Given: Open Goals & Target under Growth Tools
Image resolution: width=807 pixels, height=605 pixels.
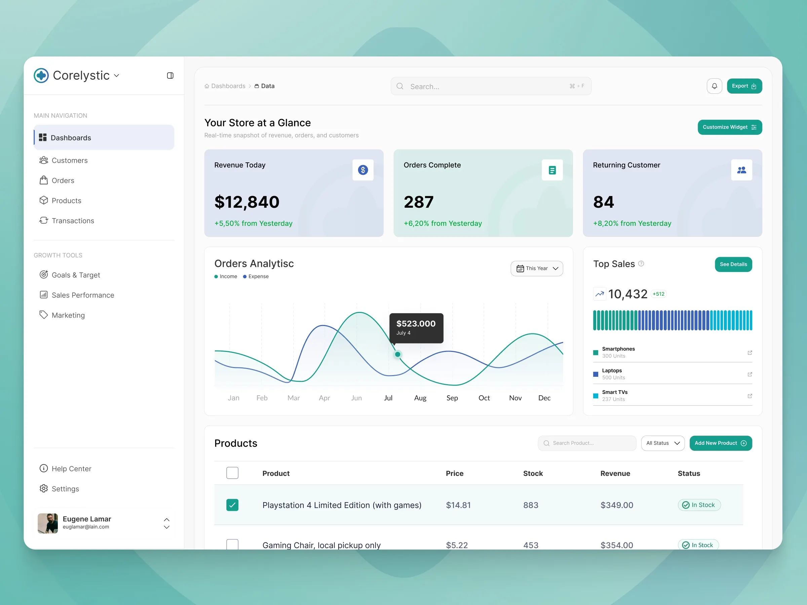Looking at the screenshot, I should tap(76, 275).
